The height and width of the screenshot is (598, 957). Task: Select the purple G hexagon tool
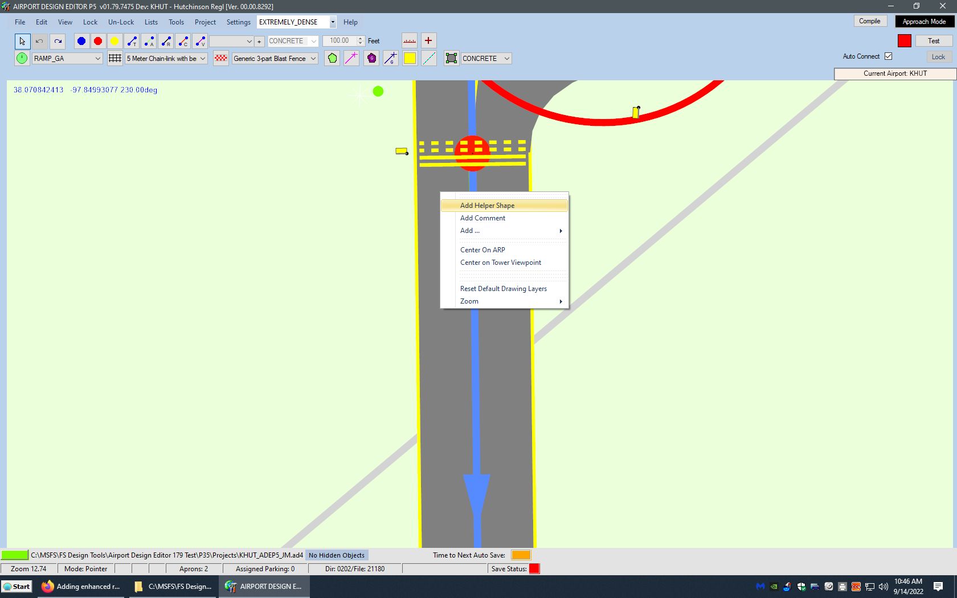coord(371,58)
